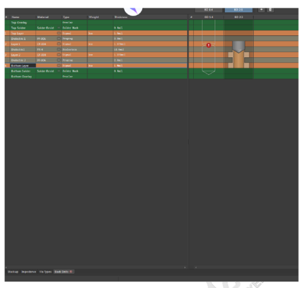Click the right arrow of the horizontal scrollbar
The width and height of the screenshot is (303, 288).
coord(185,267)
